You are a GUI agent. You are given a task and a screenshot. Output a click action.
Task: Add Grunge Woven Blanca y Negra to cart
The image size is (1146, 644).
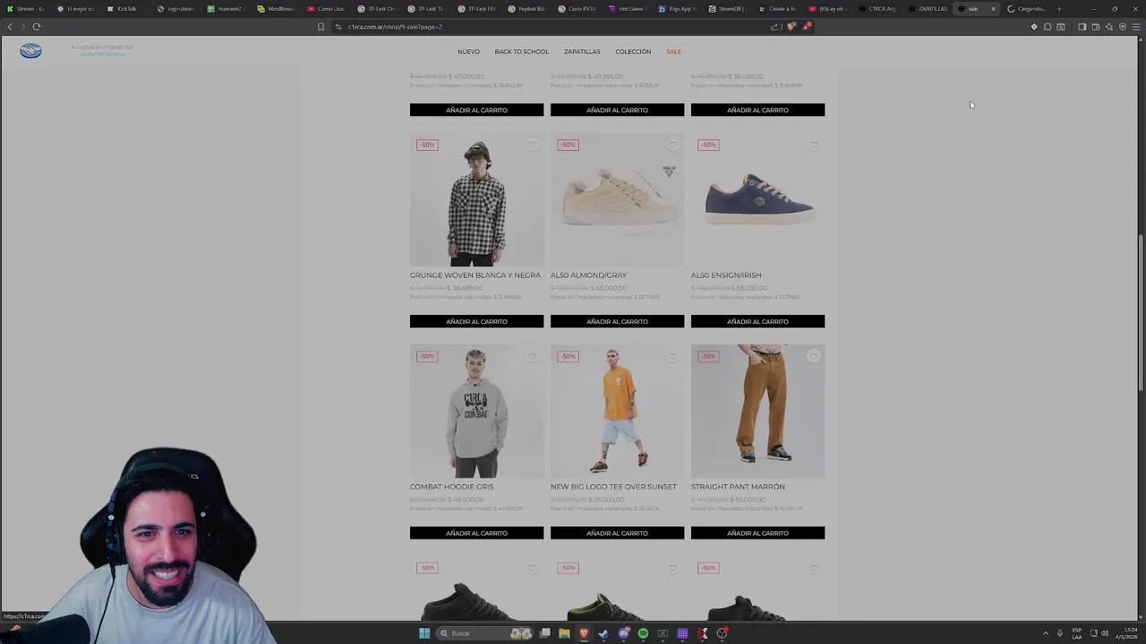476,321
